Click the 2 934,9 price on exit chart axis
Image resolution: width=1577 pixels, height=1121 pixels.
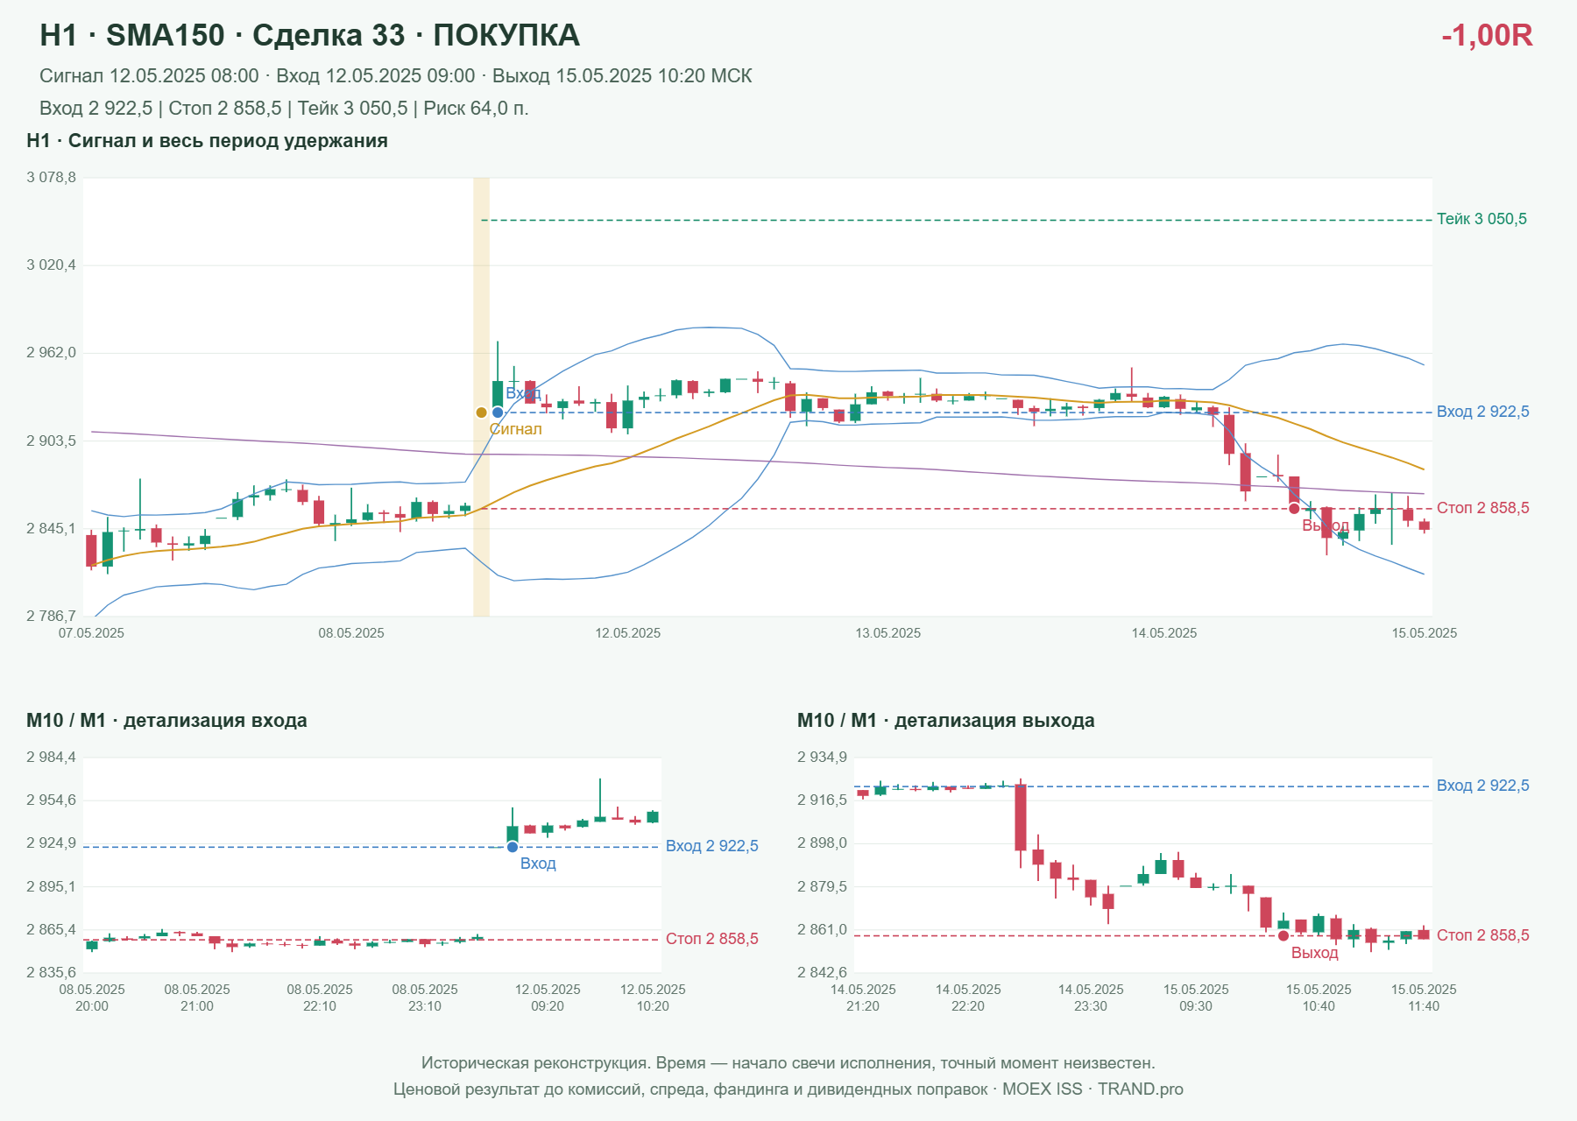(x=822, y=758)
